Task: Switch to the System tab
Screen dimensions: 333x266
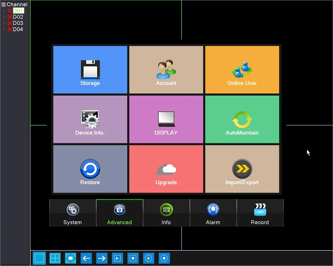Action: pyautogui.click(x=73, y=213)
